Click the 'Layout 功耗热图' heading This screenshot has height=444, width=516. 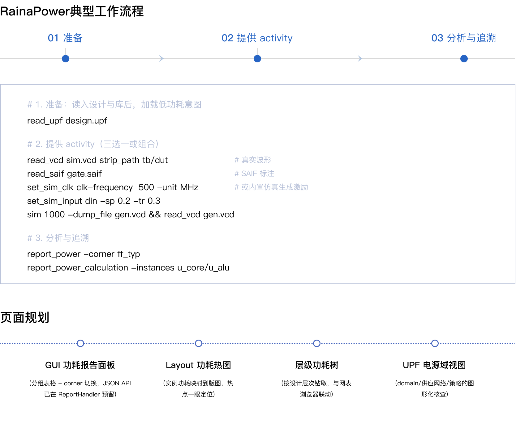[x=198, y=365]
